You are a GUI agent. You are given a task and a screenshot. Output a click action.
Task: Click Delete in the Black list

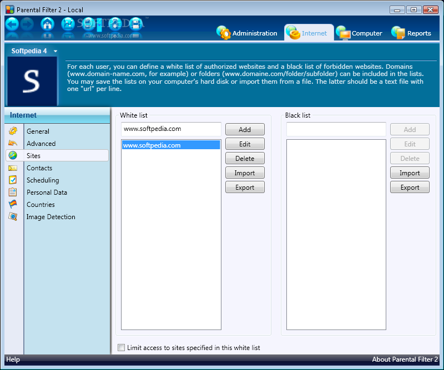[x=410, y=158]
